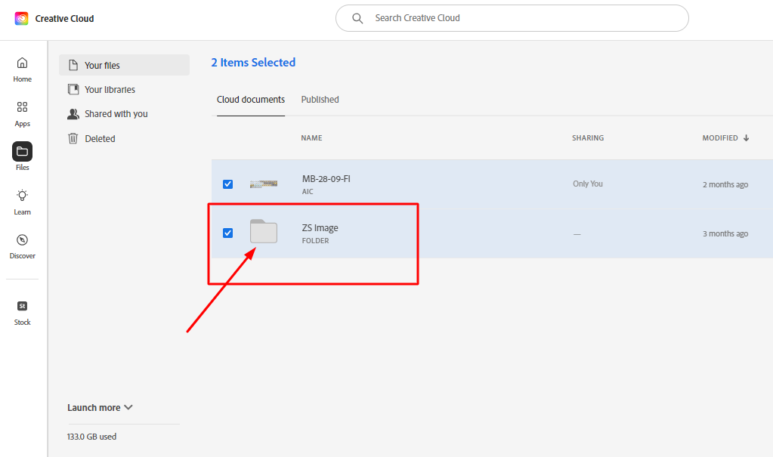Screen dimensions: 773x457
Task: Uncheck the MB-28-09-FI file checkbox
Action: pyautogui.click(x=227, y=184)
